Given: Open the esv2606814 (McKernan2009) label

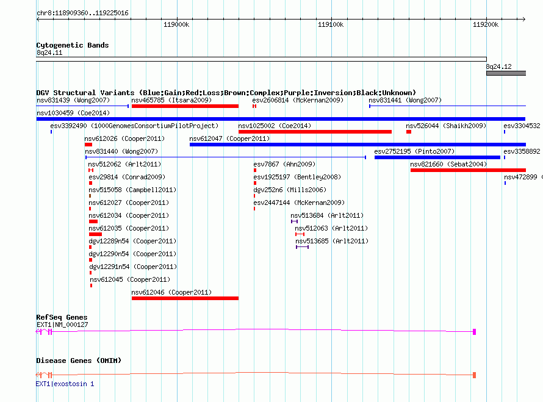Looking at the screenshot, I should pyautogui.click(x=298, y=100).
